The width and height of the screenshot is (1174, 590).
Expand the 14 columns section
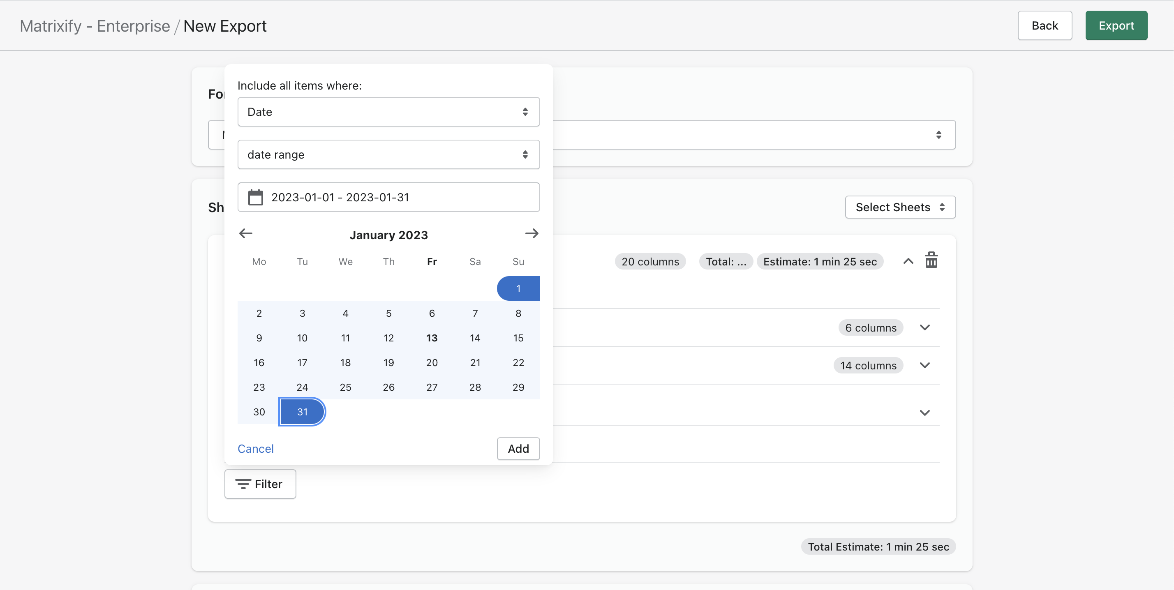coord(924,365)
